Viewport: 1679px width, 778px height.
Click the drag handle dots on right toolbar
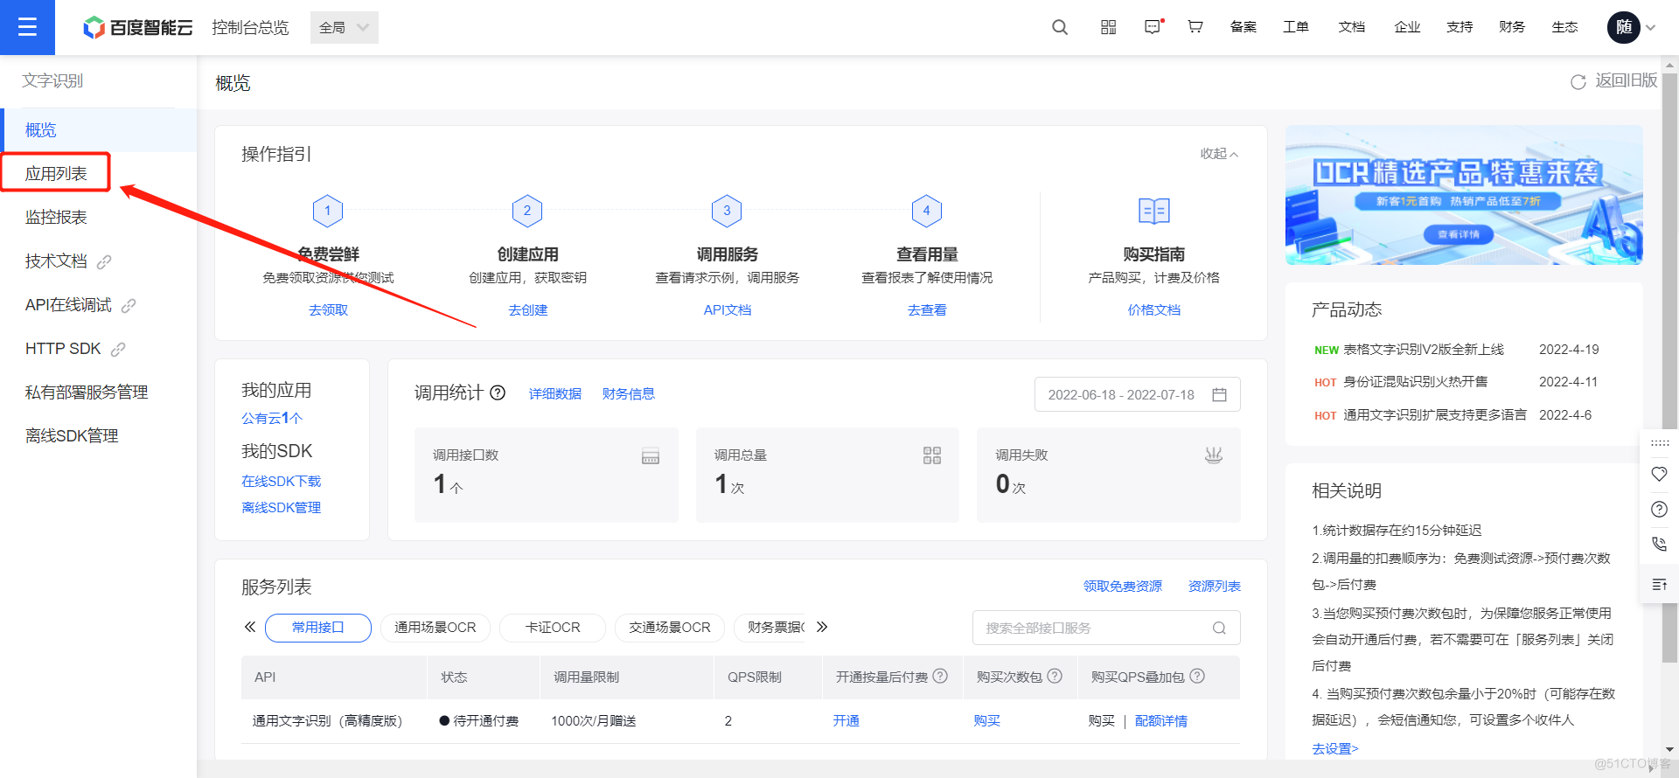coord(1659,443)
